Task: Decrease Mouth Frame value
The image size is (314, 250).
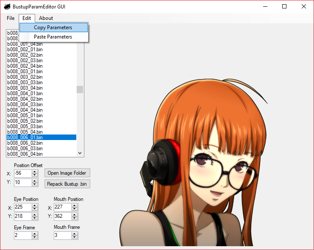Action: 75,237
